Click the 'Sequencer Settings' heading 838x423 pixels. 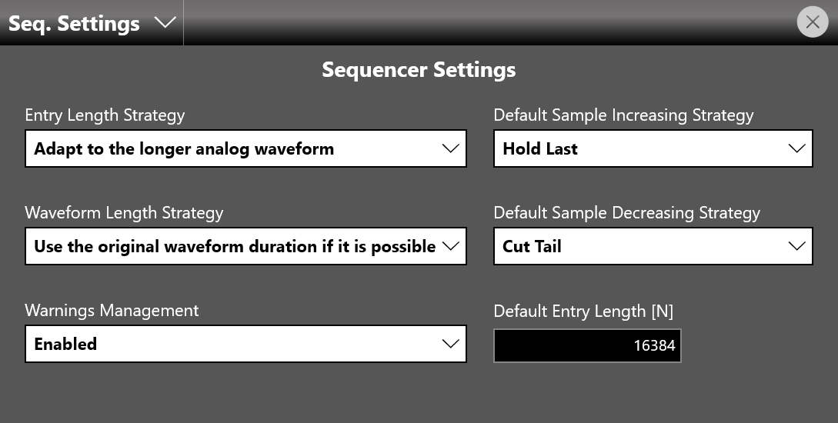click(419, 70)
